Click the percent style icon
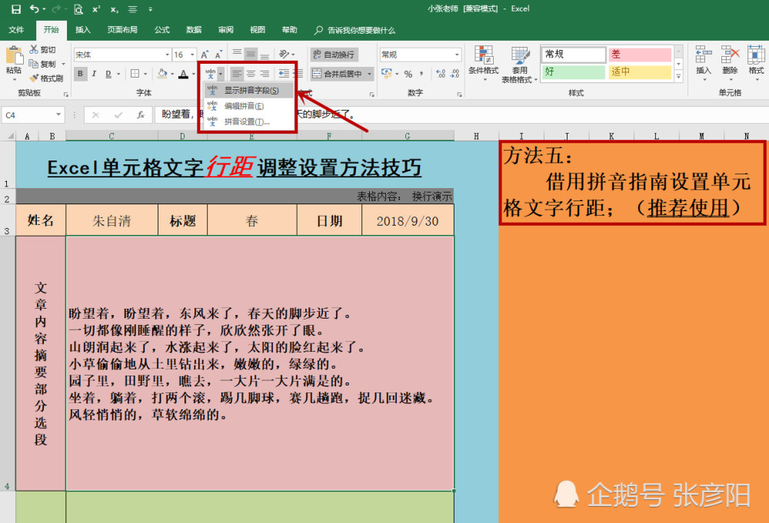 408,74
